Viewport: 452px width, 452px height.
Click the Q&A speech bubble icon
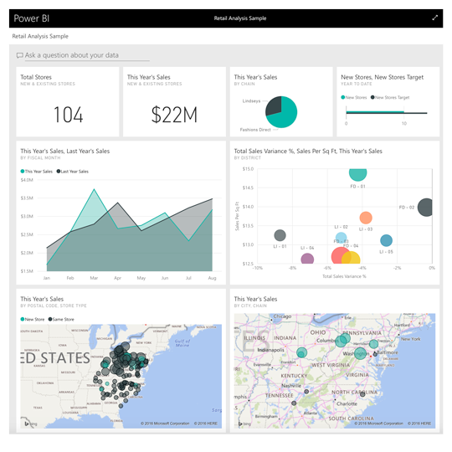point(19,55)
